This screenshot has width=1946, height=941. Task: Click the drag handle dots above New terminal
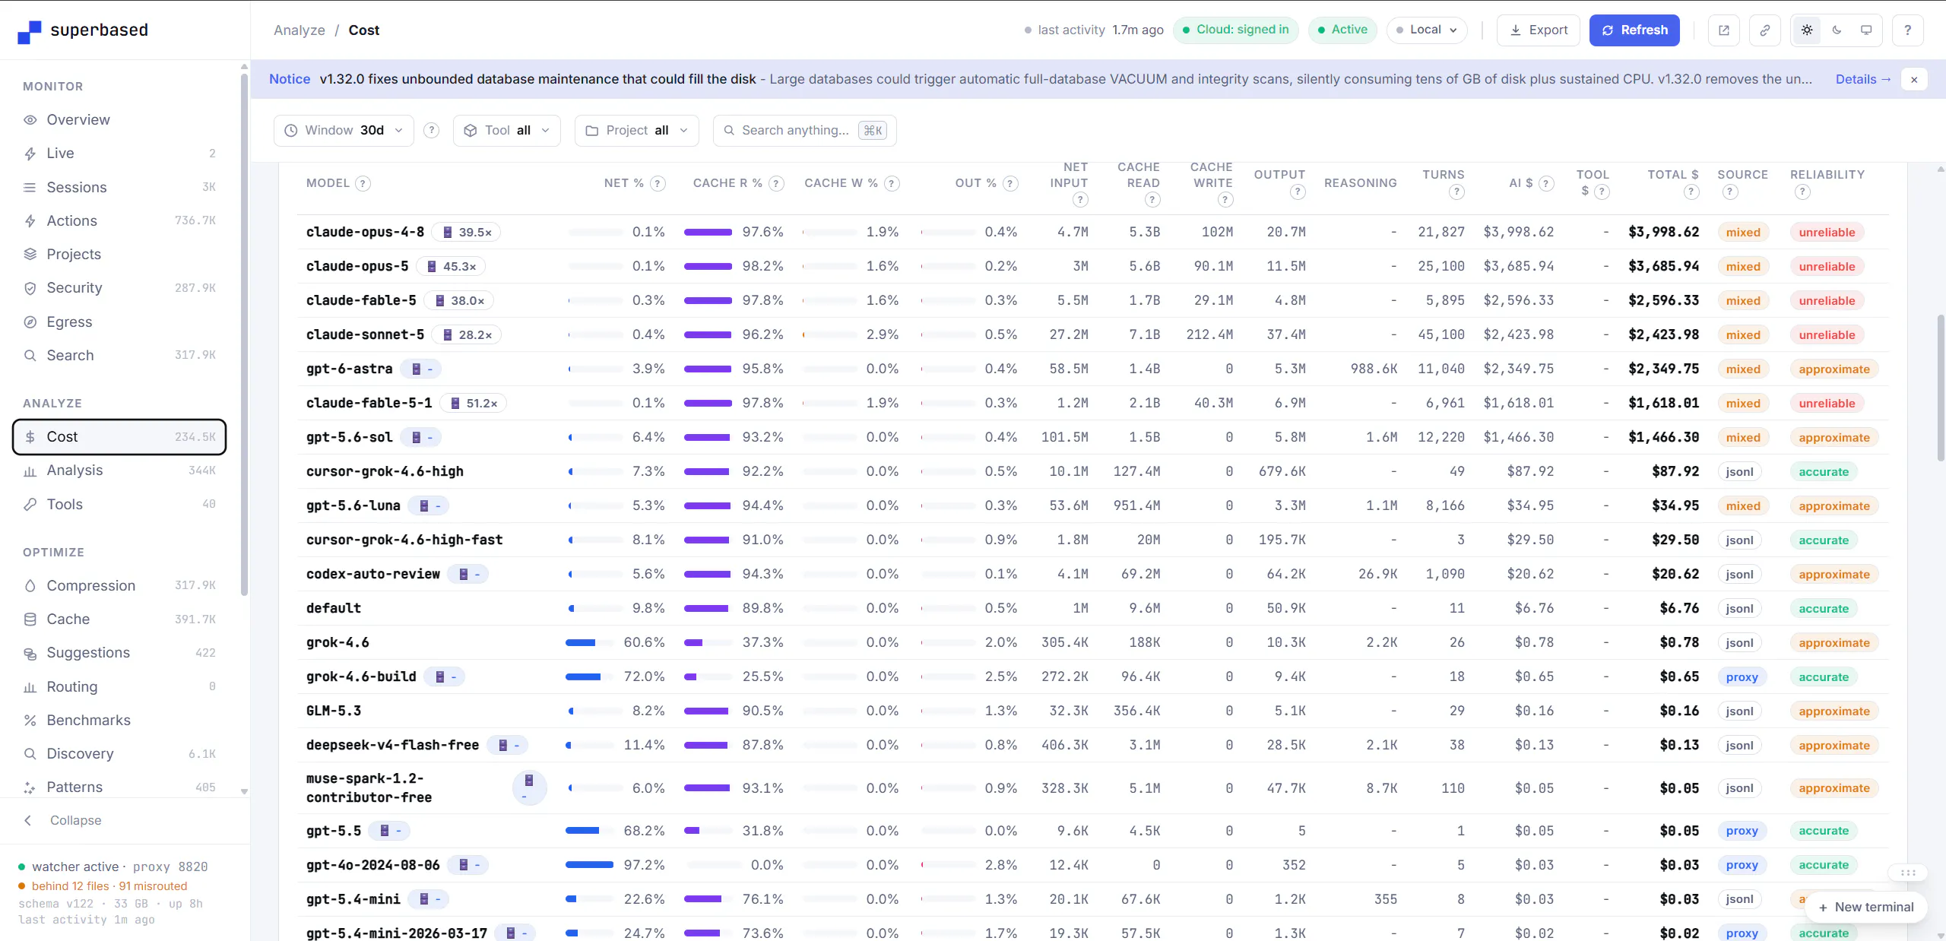pos(1908,873)
